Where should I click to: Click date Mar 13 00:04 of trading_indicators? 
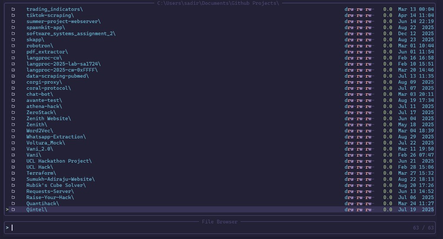tap(416, 9)
